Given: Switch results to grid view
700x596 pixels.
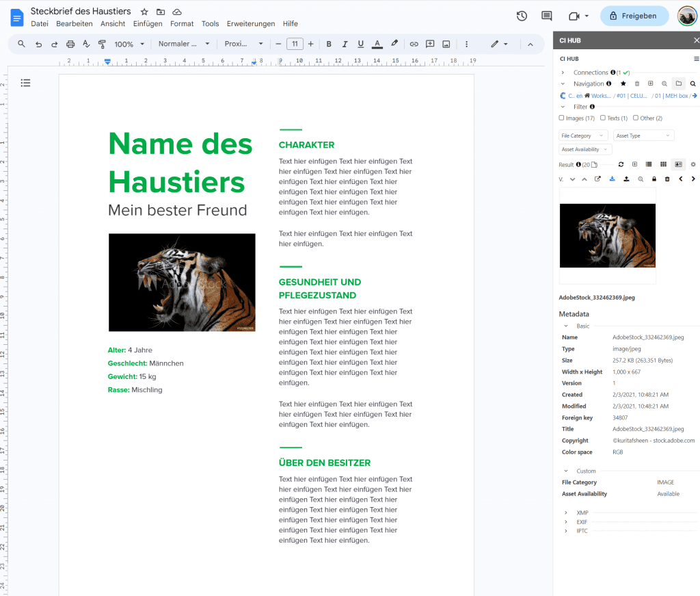Looking at the screenshot, I should pyautogui.click(x=664, y=164).
